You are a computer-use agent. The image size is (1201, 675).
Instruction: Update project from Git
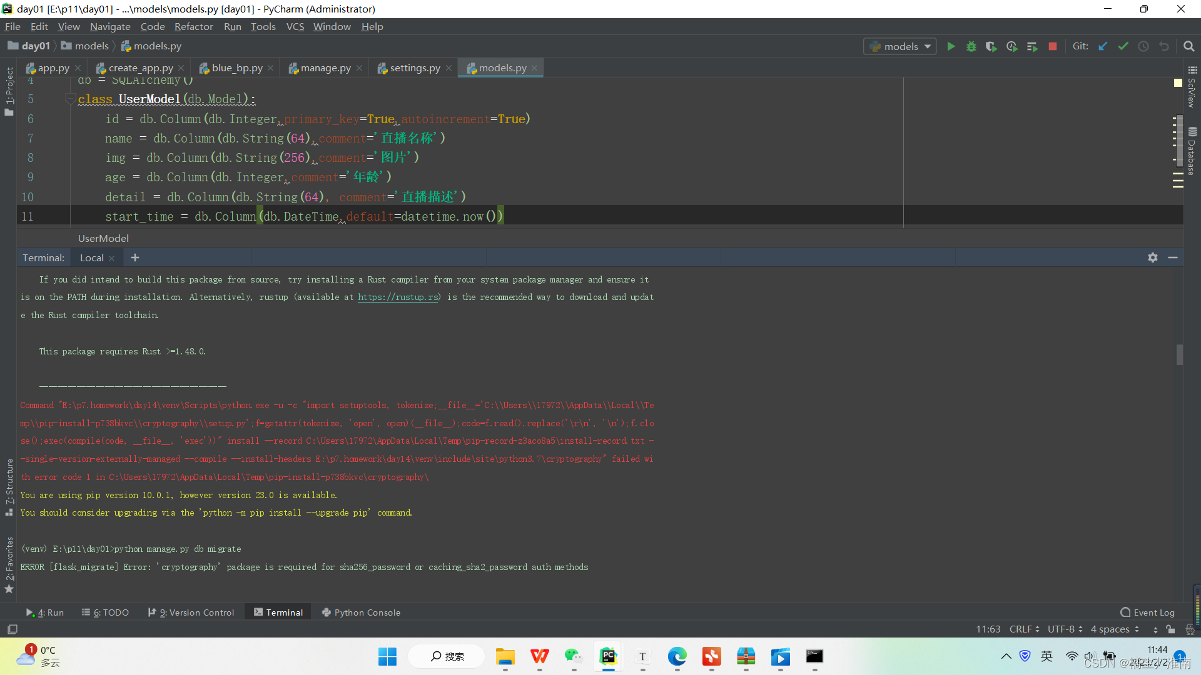1103,46
